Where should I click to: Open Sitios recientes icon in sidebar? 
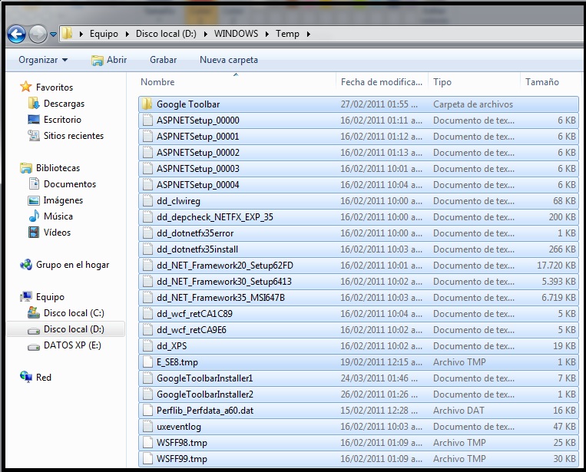tap(34, 136)
